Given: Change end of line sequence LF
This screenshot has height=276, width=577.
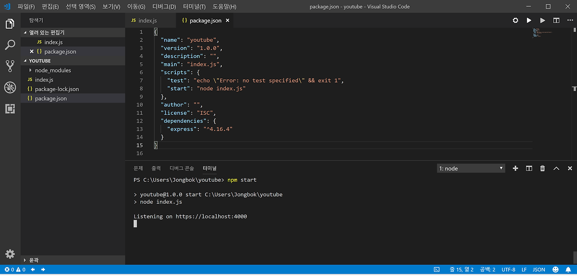Looking at the screenshot, I should (524, 270).
